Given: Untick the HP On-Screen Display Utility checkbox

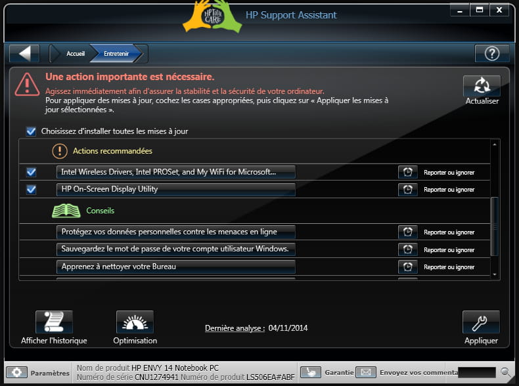Looking at the screenshot, I should tap(31, 190).
